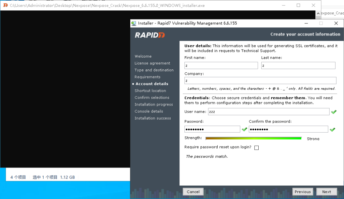Select Console details step in sidebar

pos(149,111)
